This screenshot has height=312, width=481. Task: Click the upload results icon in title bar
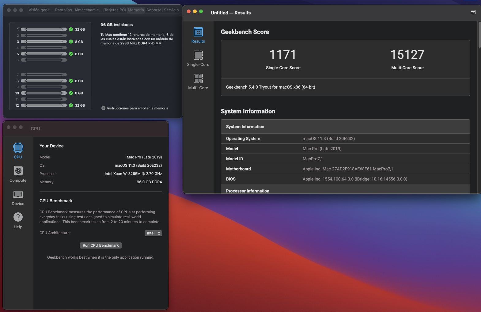pos(473,12)
